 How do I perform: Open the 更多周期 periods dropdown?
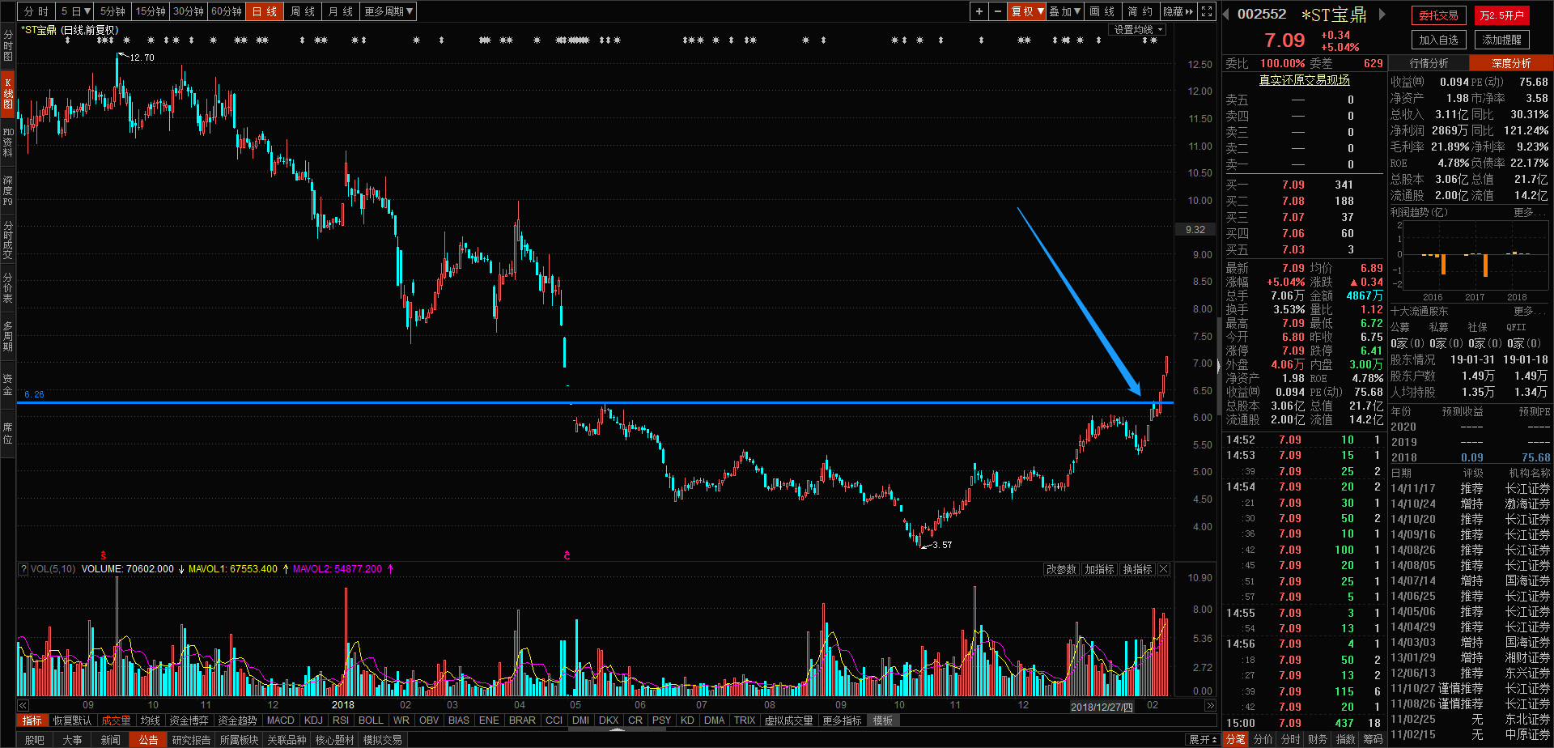pyautogui.click(x=388, y=11)
